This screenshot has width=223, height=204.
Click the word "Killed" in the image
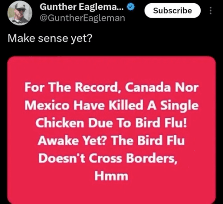click(126, 105)
